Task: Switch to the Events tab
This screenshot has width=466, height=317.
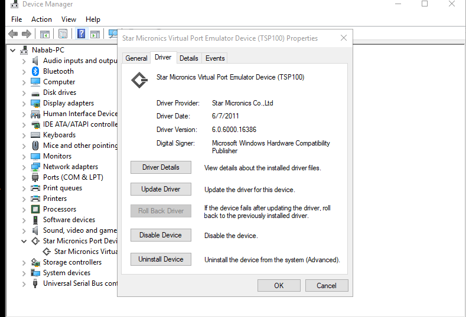Action: pos(215,58)
